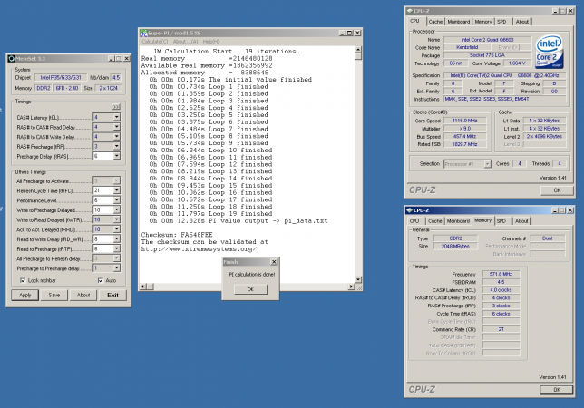Open the RAS# to CAS# Read Delay dropdown
The height and width of the screenshot is (408, 584).
point(117,127)
